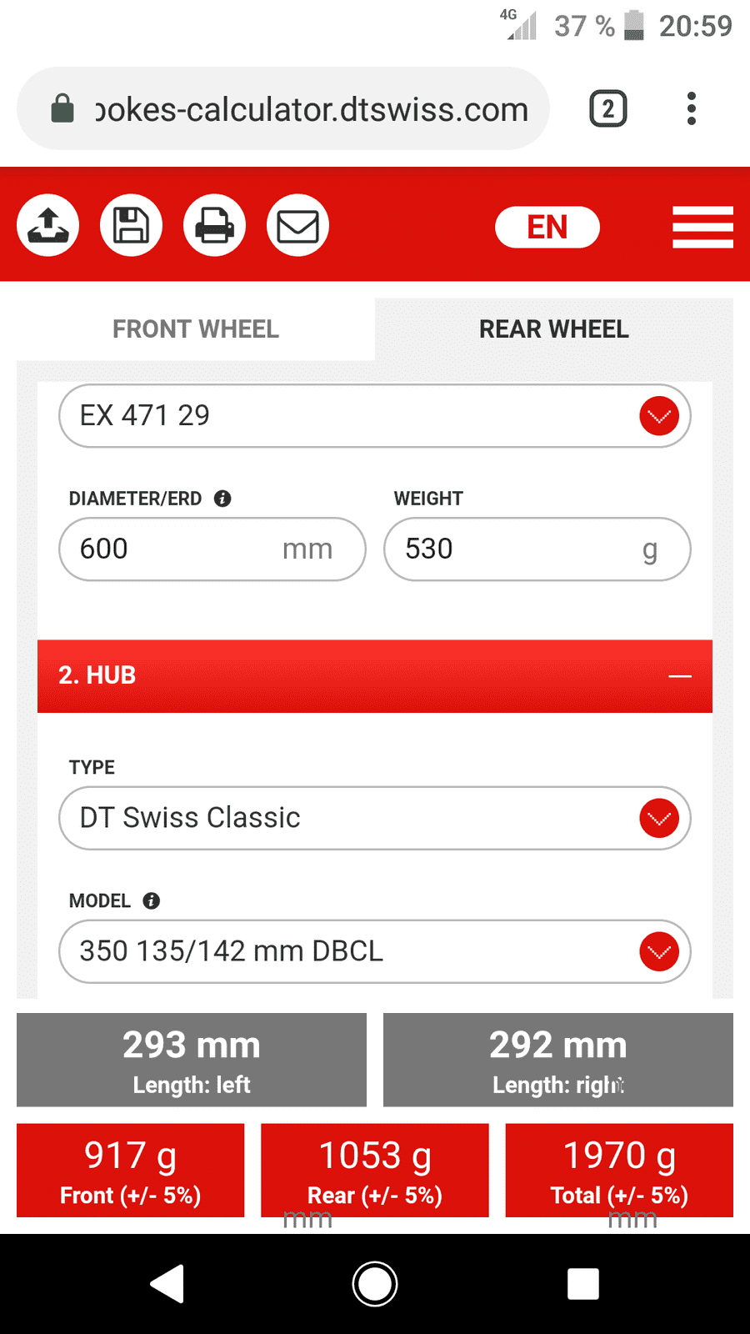Show info tooltip for Model
Image resolution: width=750 pixels, height=1334 pixels.
[x=151, y=900]
